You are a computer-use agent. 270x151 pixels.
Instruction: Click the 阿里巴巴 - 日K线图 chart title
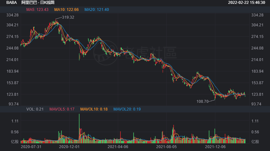(38, 3)
